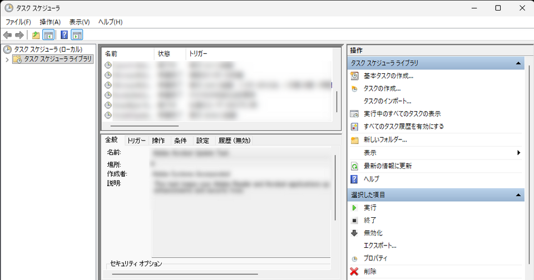Sort by the 状態 column header
Viewport: 534px width, 280px height.
click(170, 54)
